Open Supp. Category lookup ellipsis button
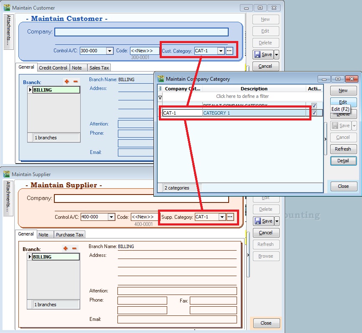Screen dimensions: 362x333 point(230,217)
